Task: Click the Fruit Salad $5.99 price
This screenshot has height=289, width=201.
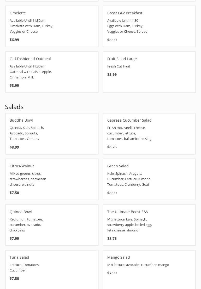Action: [x=112, y=75]
